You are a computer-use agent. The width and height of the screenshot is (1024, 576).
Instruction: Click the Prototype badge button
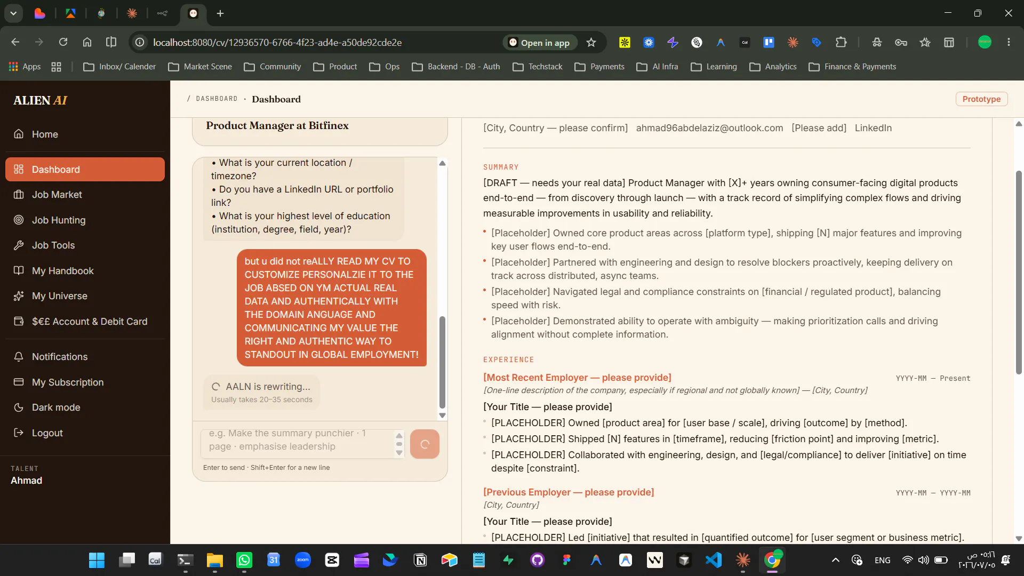981,99
